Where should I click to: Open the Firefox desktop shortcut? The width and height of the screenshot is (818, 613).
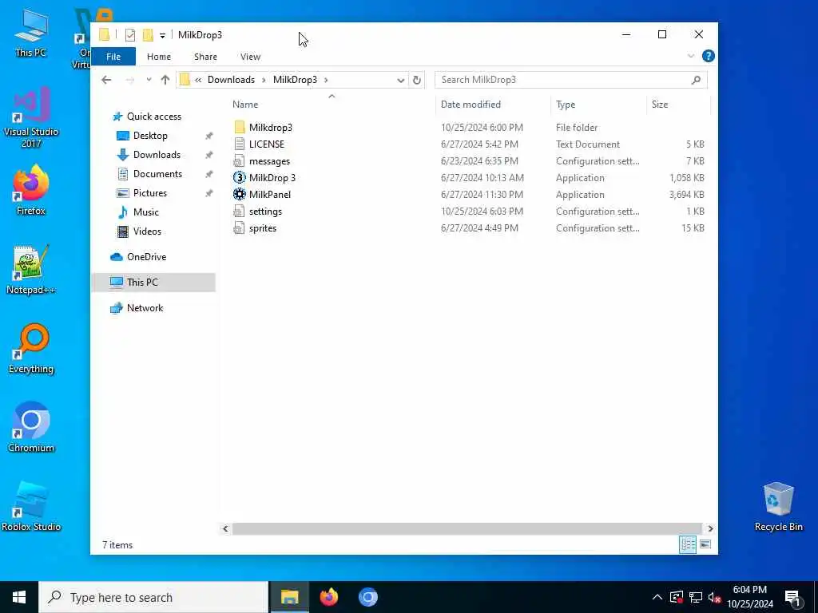(x=31, y=190)
